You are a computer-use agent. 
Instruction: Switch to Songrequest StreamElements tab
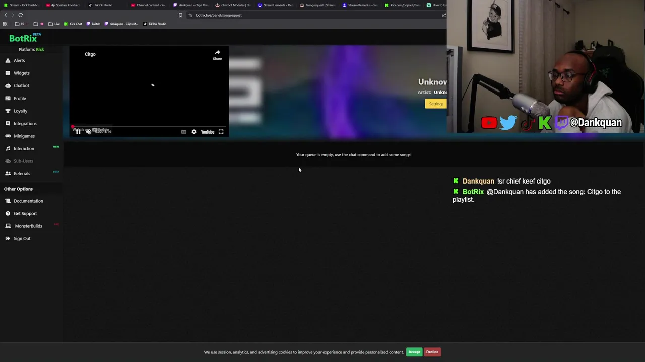pos(317,5)
